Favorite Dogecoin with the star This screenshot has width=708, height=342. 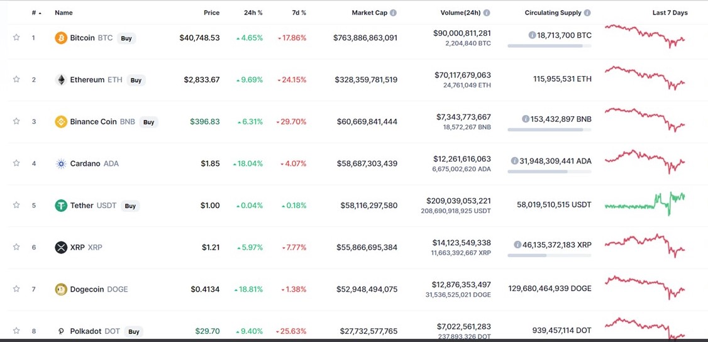(x=16, y=289)
